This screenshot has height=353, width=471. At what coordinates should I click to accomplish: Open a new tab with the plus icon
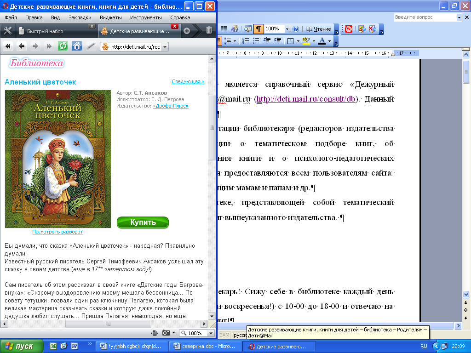point(187,31)
